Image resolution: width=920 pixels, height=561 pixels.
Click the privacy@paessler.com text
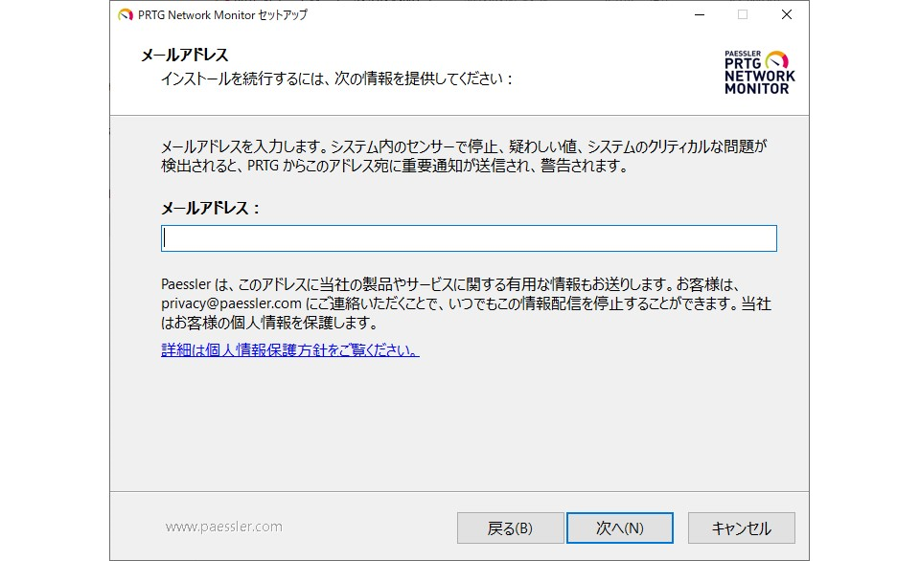click(x=231, y=303)
